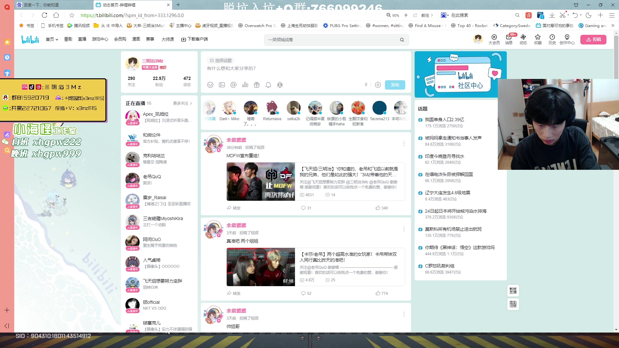Add a poll using the chart icon

(245, 85)
